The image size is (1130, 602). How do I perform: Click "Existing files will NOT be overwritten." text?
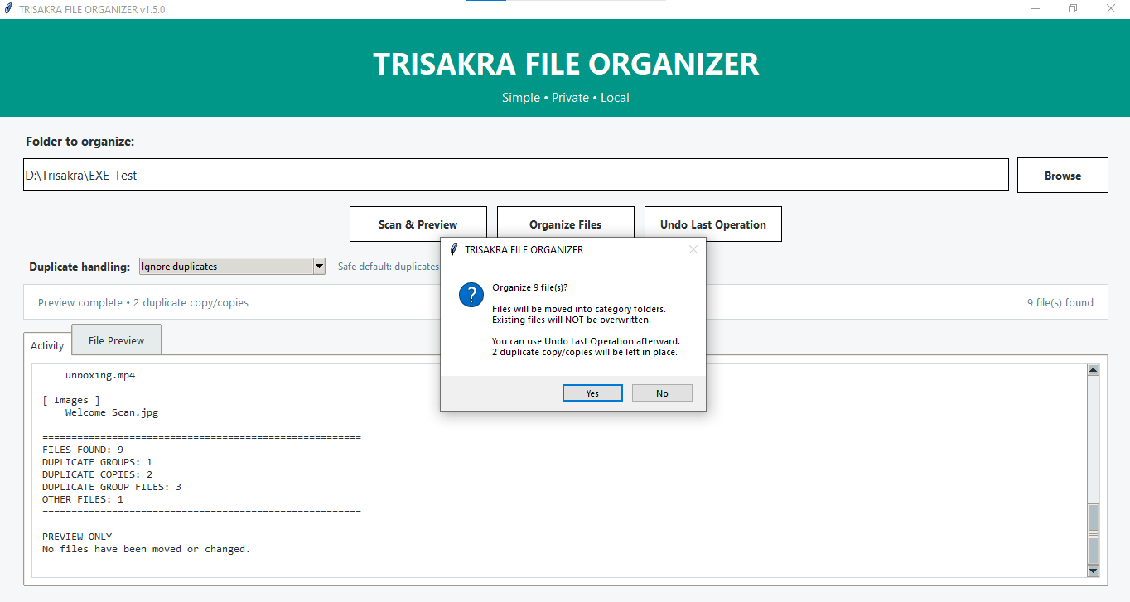pos(572,320)
